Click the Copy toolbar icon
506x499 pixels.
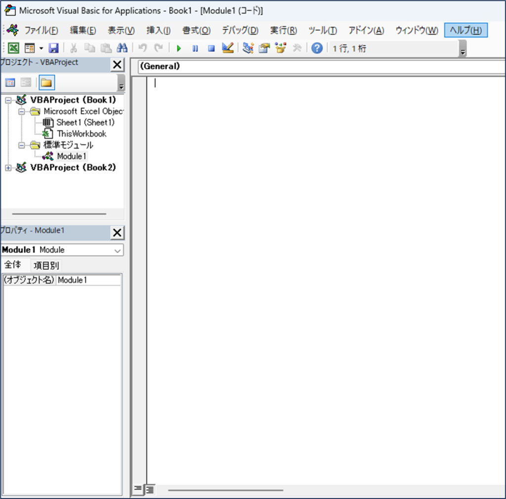90,48
